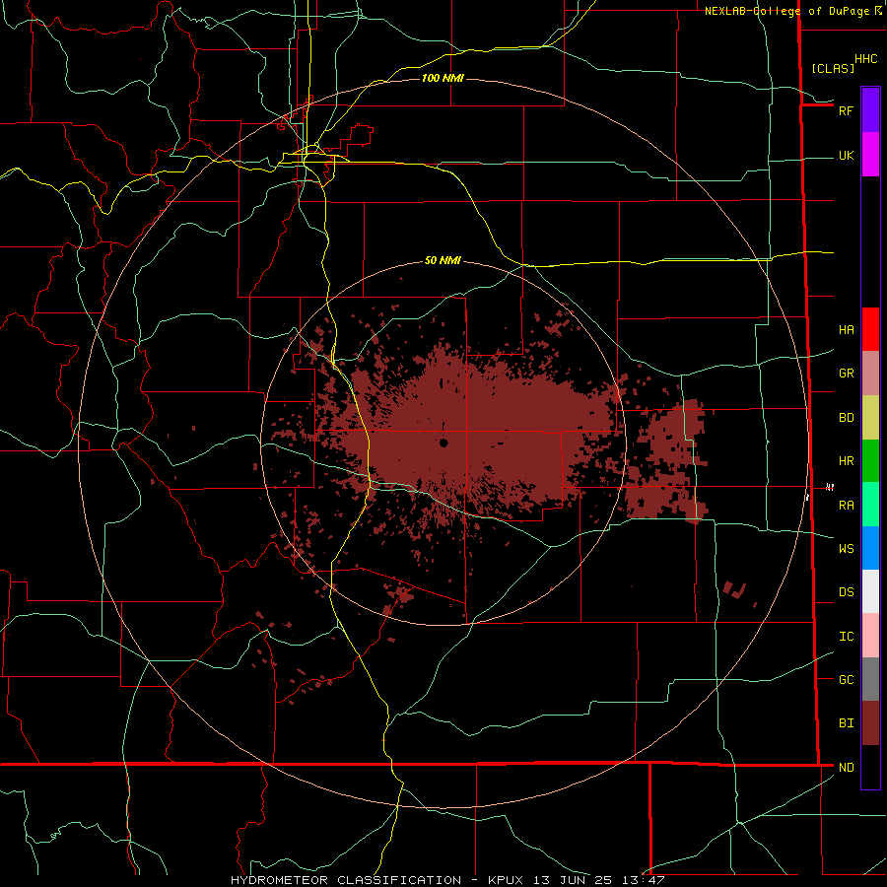Click the WS legend label
The width and height of the screenshot is (887, 887).
[x=846, y=549]
